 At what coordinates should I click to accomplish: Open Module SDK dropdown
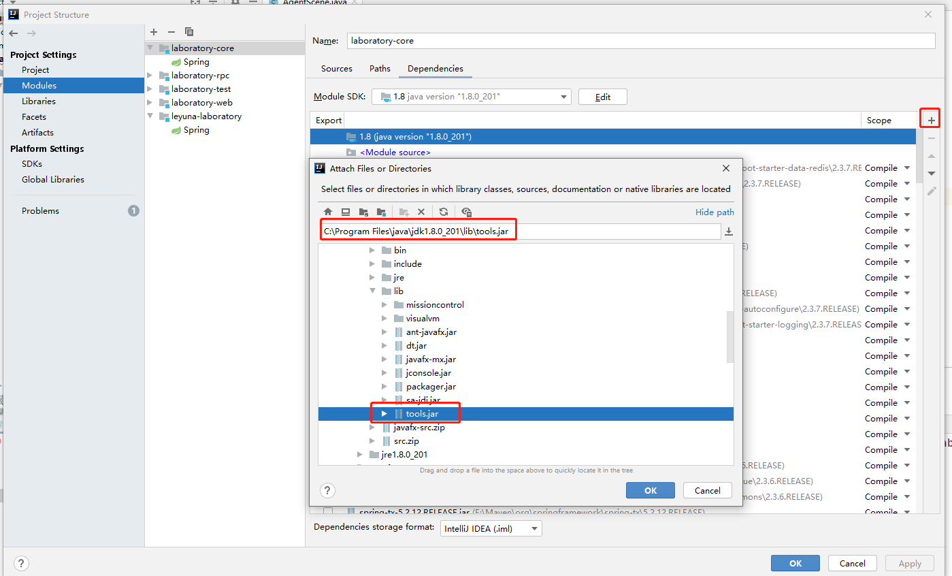[x=471, y=97]
